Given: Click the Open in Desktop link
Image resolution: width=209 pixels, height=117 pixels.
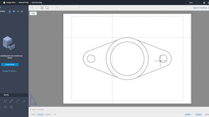Looking at the screenshot, I should coord(200,8).
